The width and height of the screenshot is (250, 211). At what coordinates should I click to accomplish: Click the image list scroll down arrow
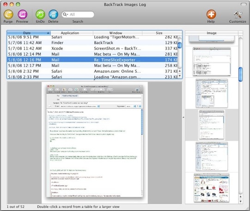pyautogui.click(x=241, y=201)
